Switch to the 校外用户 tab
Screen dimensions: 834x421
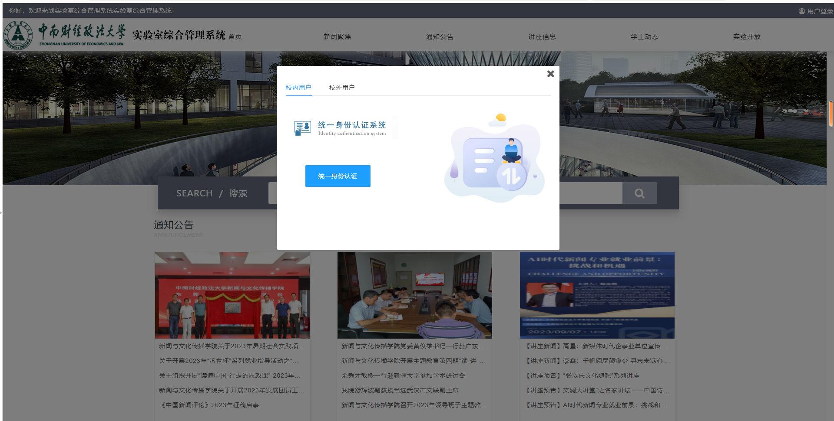point(341,88)
